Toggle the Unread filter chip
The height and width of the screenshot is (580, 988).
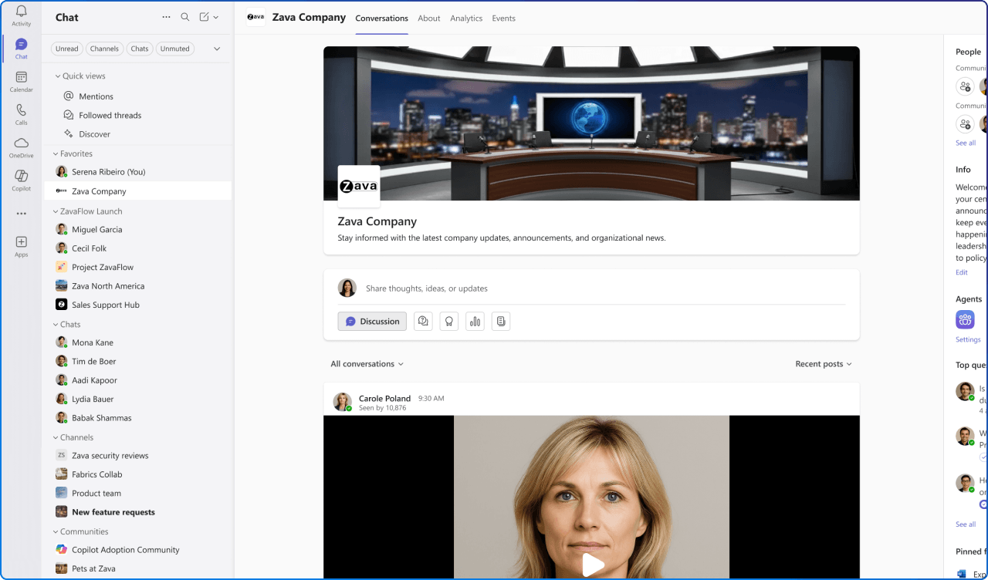(67, 49)
